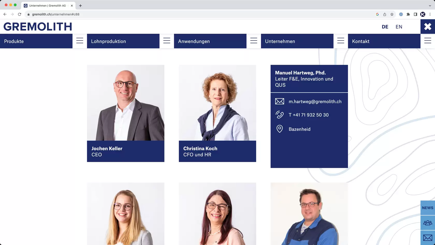This screenshot has height=245, width=435.
Task: Open the NEWS side button
Action: (x=428, y=208)
